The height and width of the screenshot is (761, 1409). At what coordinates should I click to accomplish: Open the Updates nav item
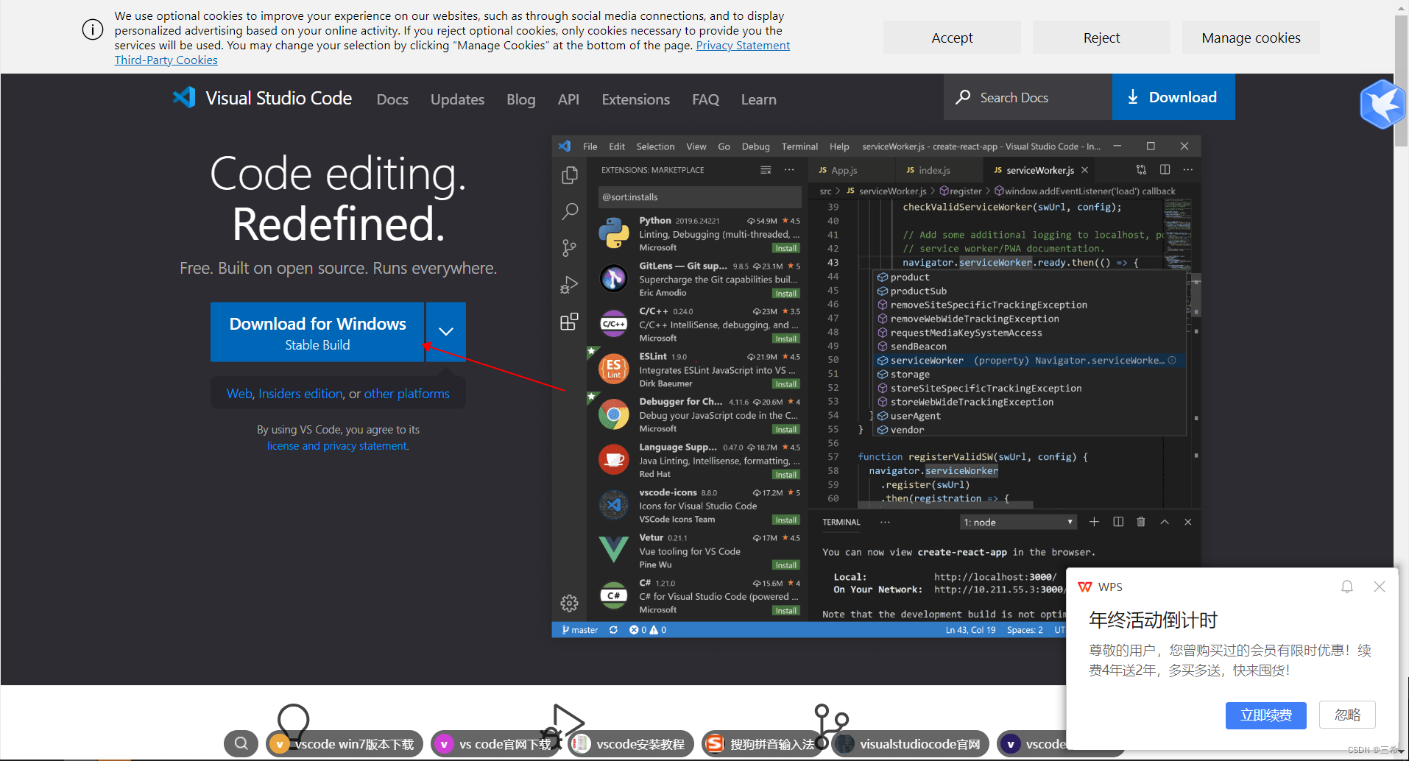click(457, 99)
